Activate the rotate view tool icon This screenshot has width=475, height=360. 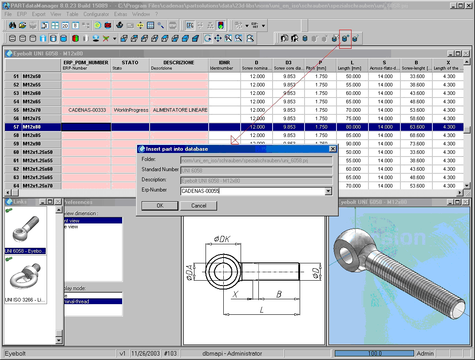207,39
